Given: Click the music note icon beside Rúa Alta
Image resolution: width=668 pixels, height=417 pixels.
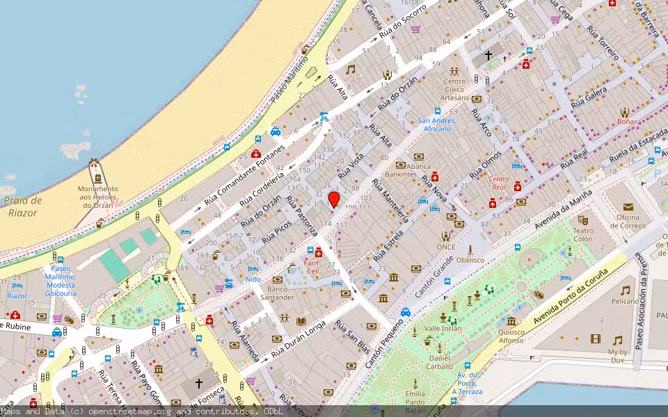Looking at the screenshot, I should tap(350, 69).
